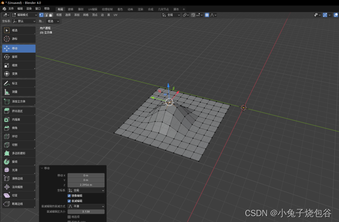Open the UV menu in header
Viewport: 339px width, 222px height.
[115, 15]
